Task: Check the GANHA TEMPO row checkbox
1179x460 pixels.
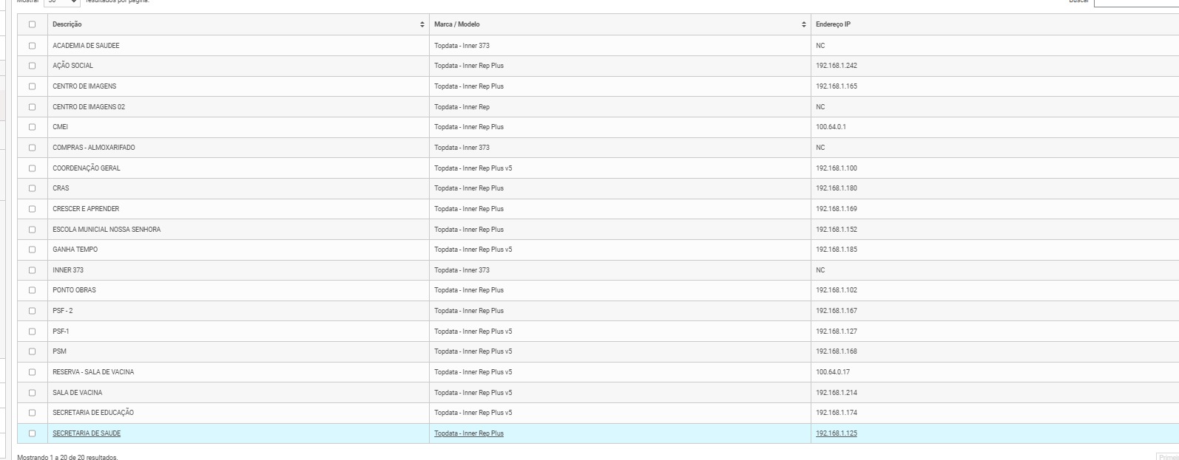Action: tap(32, 250)
